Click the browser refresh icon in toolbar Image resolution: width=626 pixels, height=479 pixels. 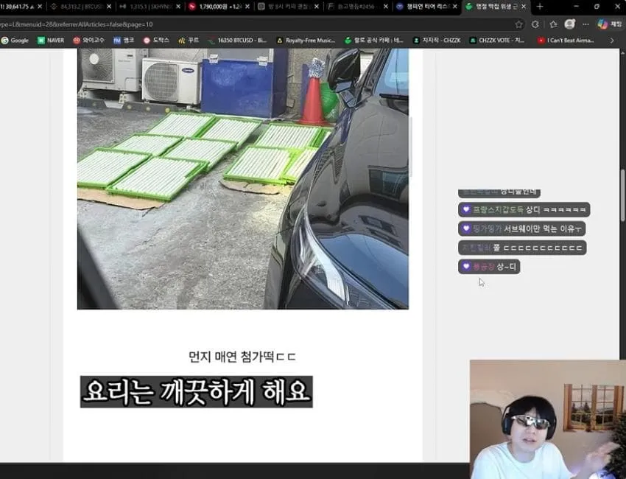click(535, 24)
